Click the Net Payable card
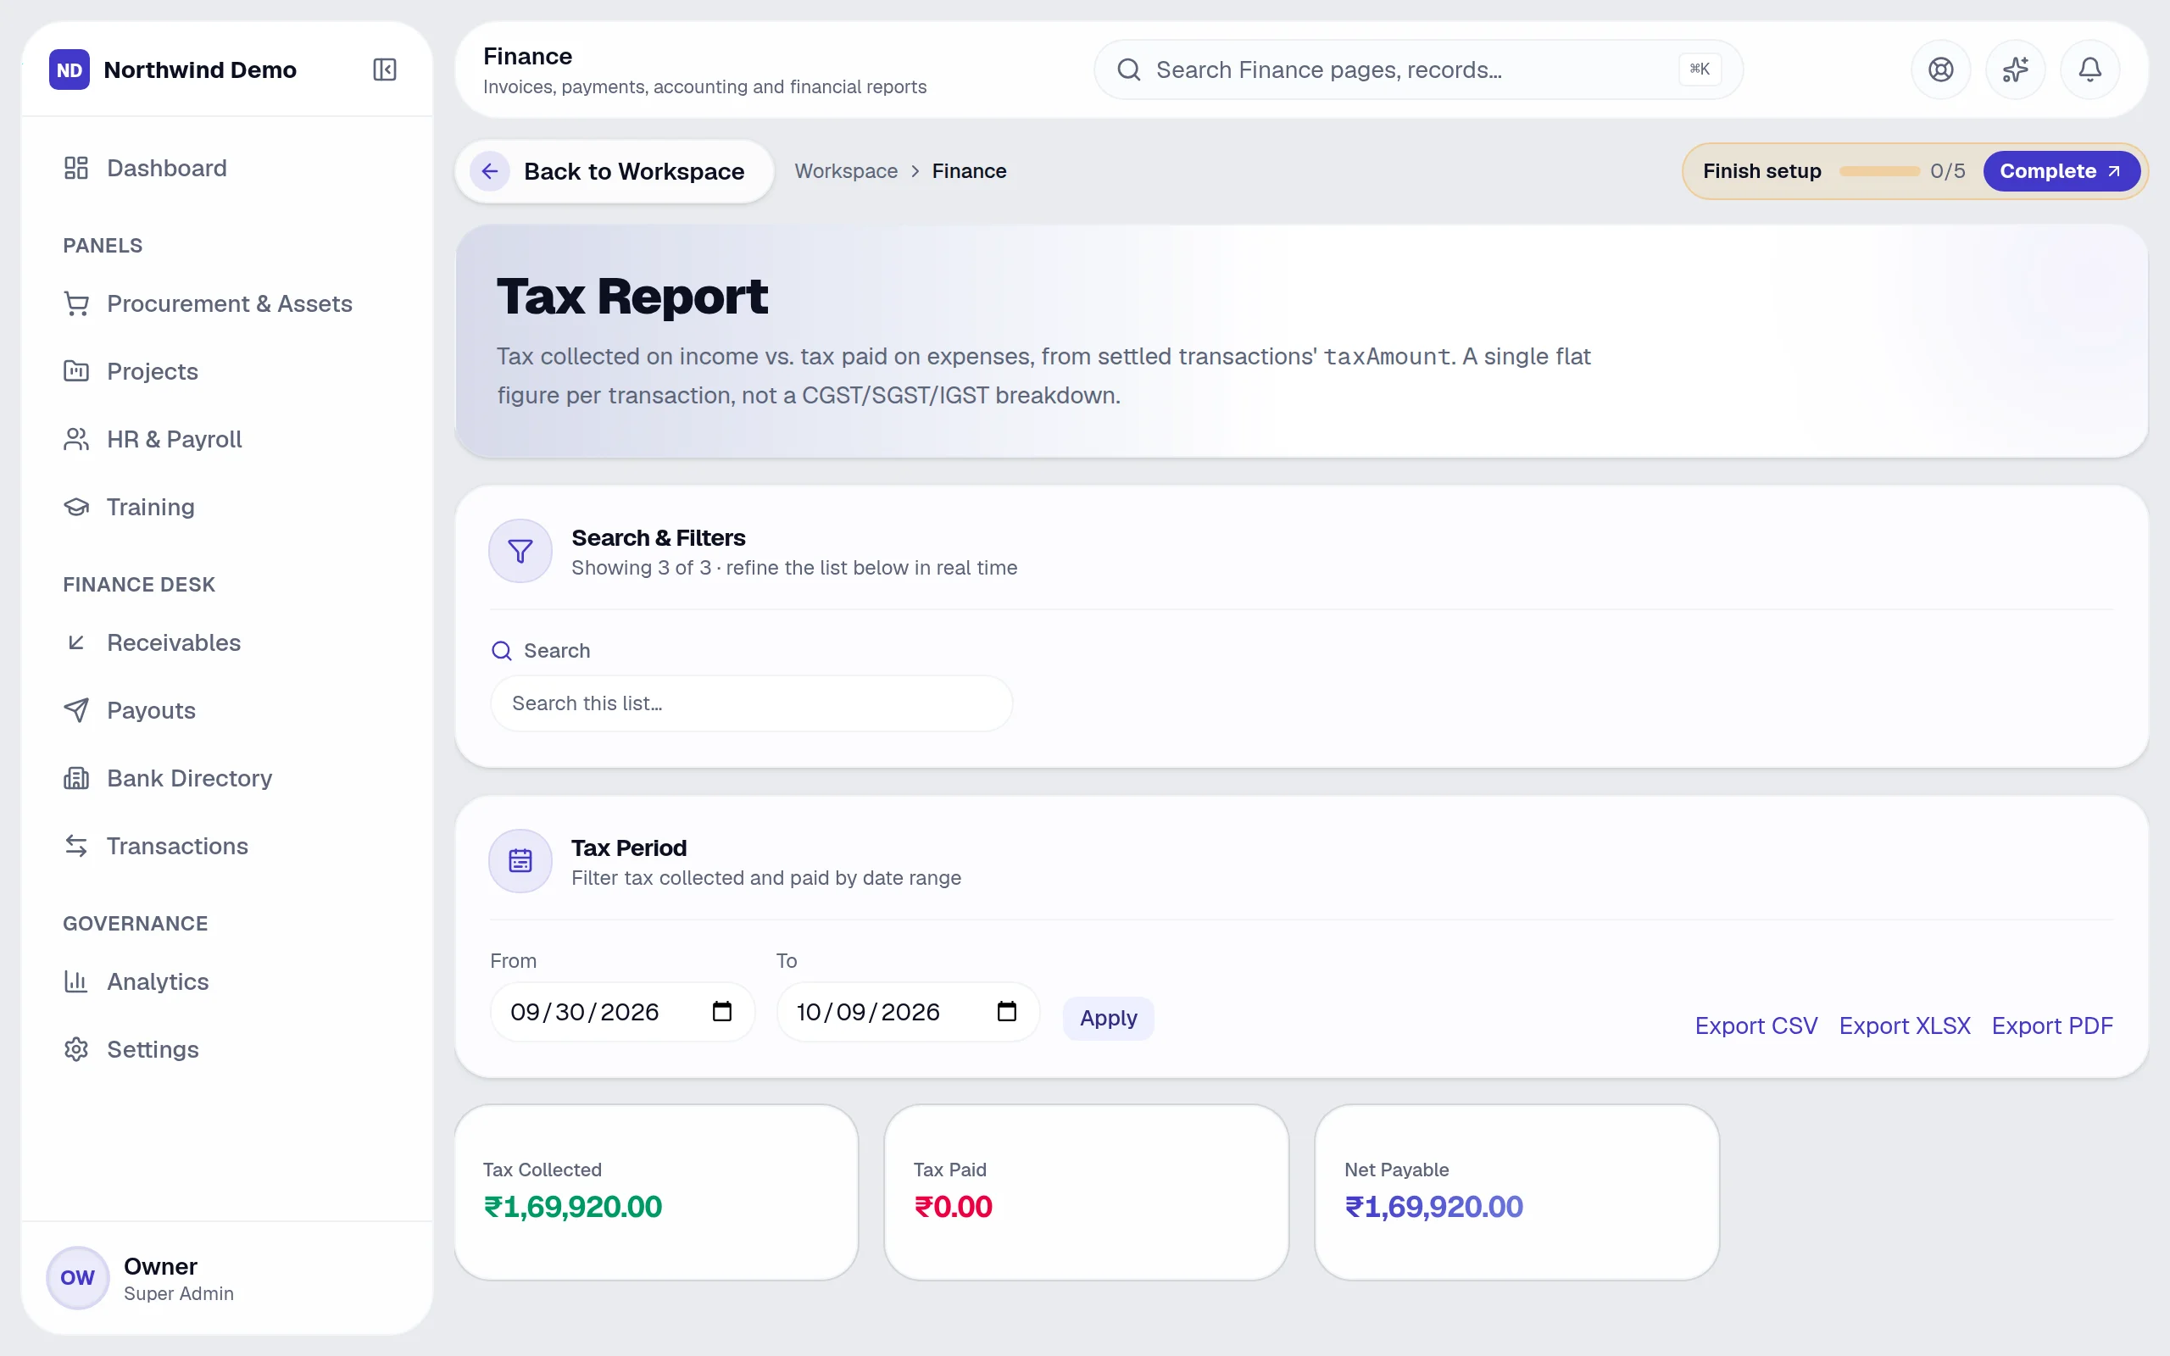The height and width of the screenshot is (1356, 2170). click(x=1516, y=1192)
